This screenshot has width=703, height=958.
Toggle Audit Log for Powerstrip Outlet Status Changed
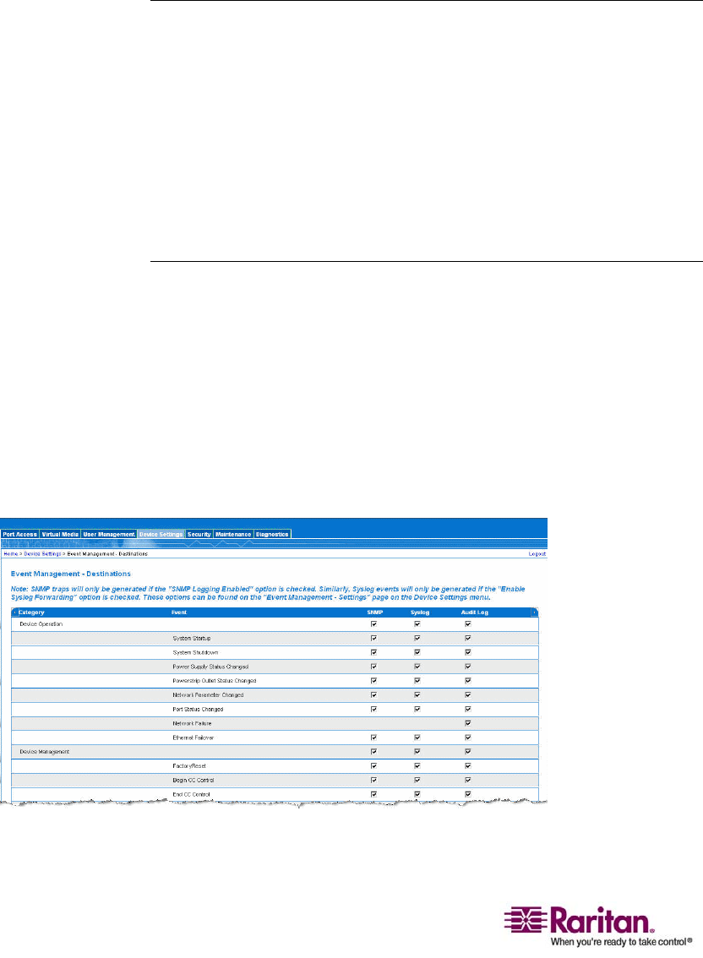[467, 681]
